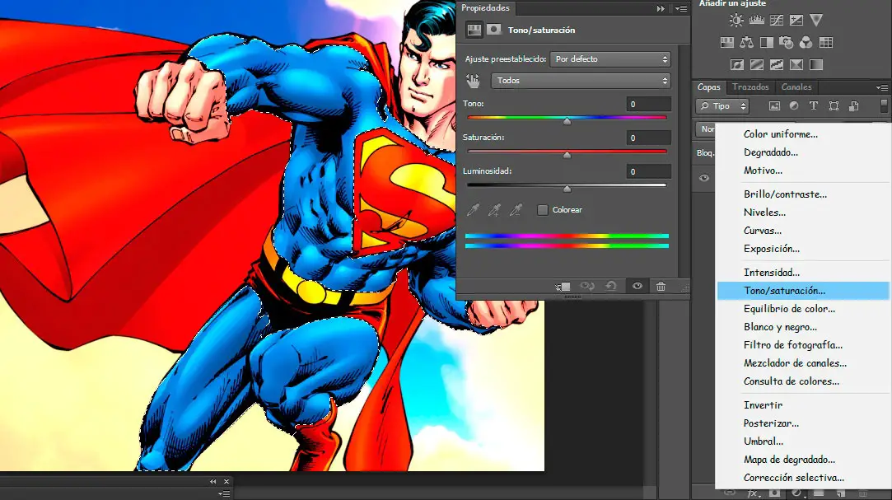The image size is (892, 500).
Task: Select the on-image hand adjustment tool
Action: point(473,81)
